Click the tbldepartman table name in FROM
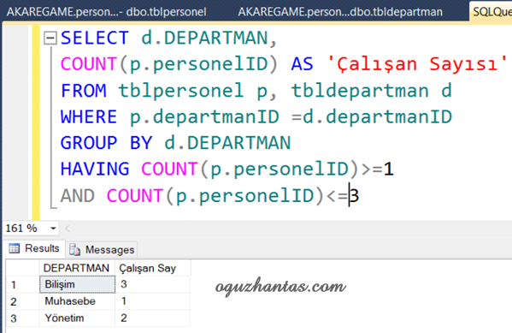The image size is (512, 333). [360, 91]
